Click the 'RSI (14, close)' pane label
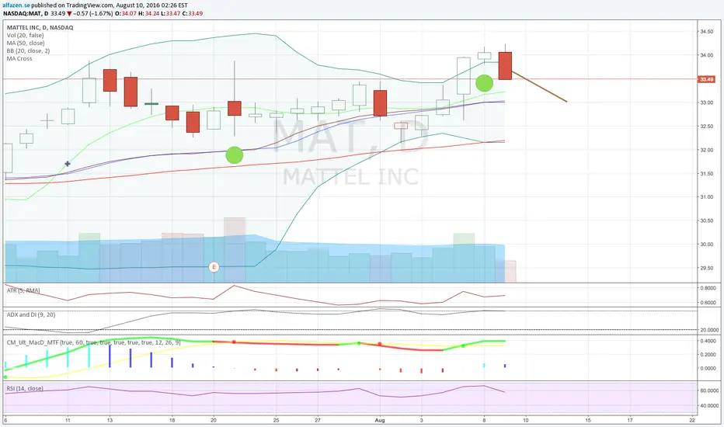The width and height of the screenshot is (724, 427). click(x=25, y=388)
